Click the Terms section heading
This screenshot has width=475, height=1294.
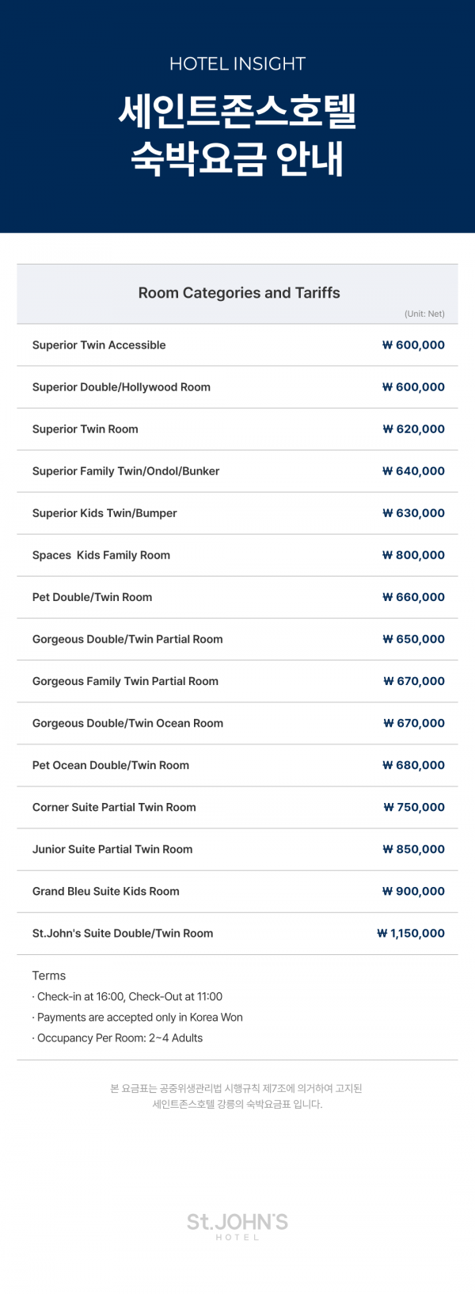[49, 976]
